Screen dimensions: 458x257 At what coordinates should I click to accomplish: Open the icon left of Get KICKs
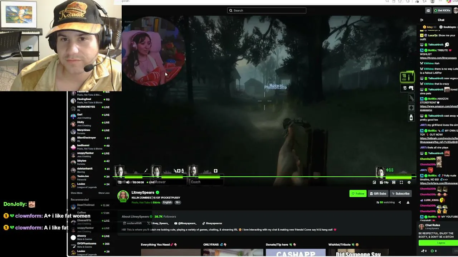[428, 10]
